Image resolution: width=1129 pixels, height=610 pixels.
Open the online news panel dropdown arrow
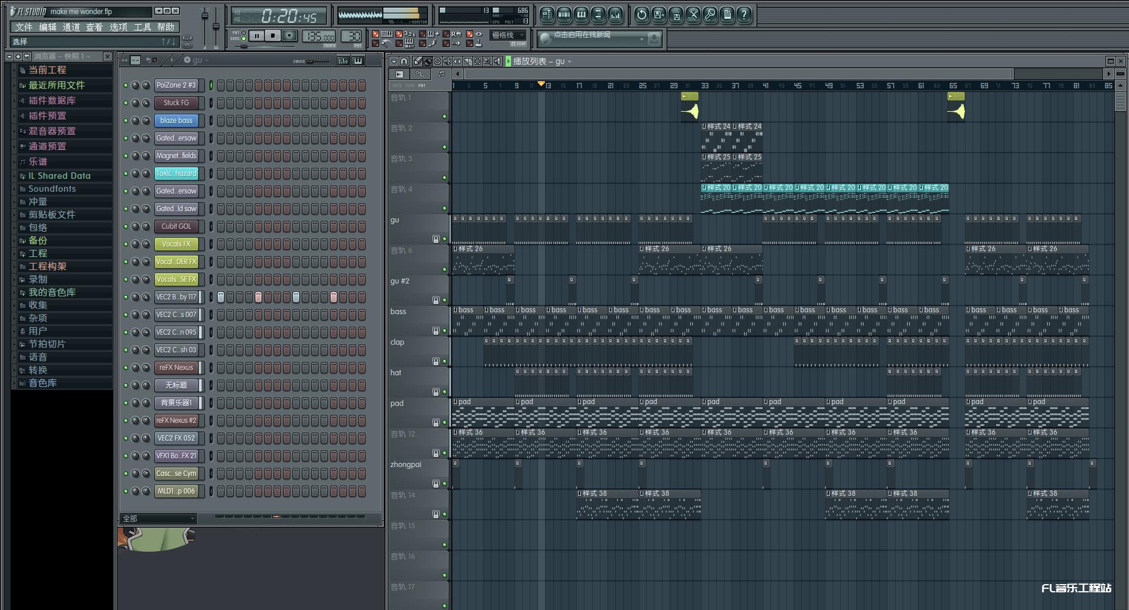tap(642, 39)
